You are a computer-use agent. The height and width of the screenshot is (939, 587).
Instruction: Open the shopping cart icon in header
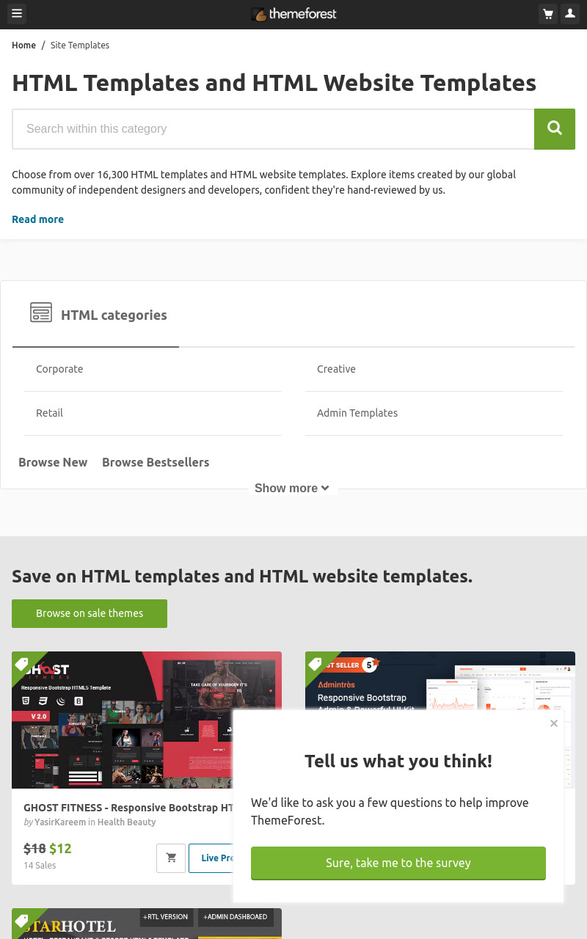click(x=547, y=14)
